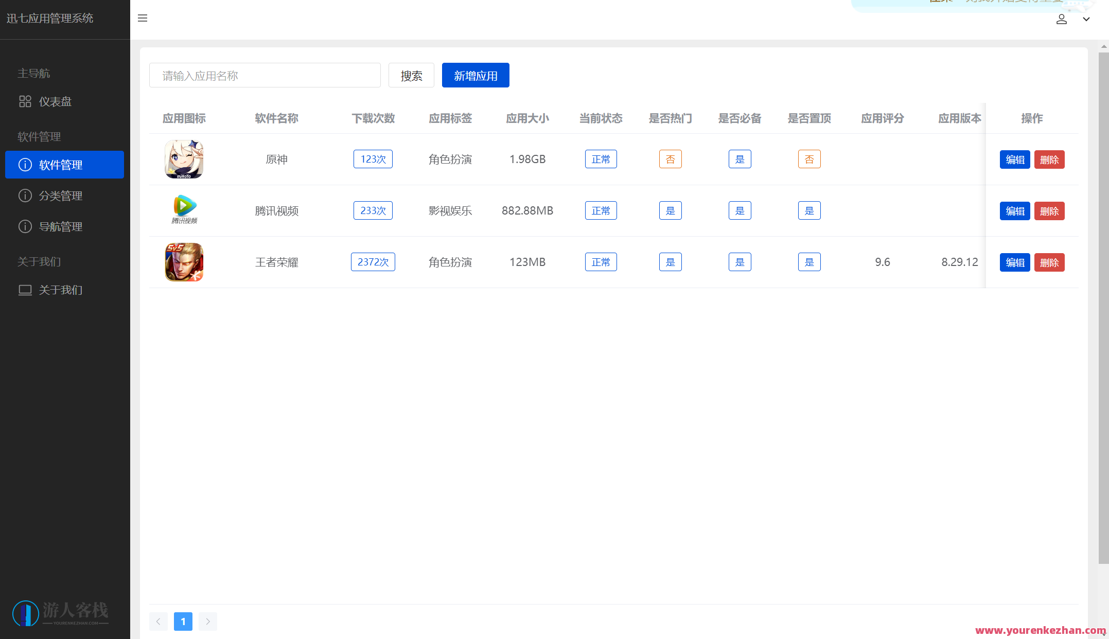Toggle 是否热门 status for 原神

670,159
